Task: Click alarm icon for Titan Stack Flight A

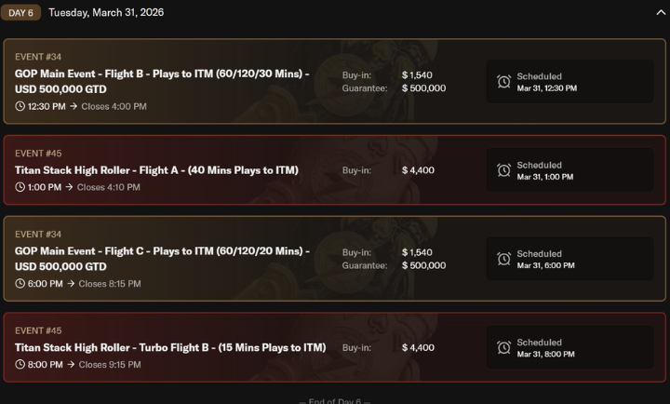Action: tap(503, 170)
